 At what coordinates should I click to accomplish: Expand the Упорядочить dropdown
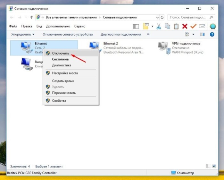tap(23, 34)
